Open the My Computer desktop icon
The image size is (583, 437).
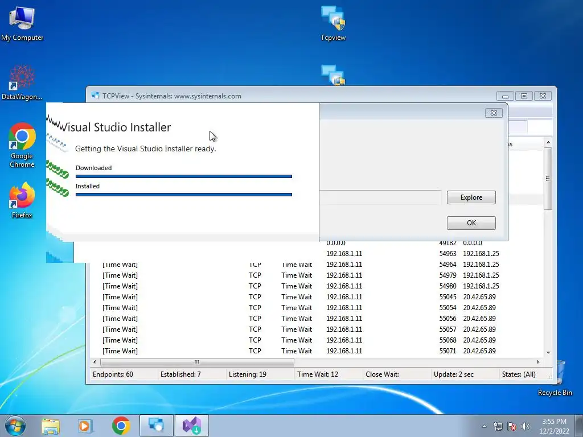tap(22, 23)
